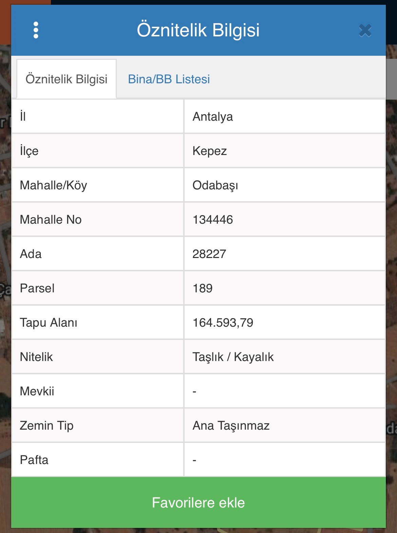Image resolution: width=397 pixels, height=533 pixels.
Task: Select the Öznitelik Bilgisi tab
Action: pos(67,79)
